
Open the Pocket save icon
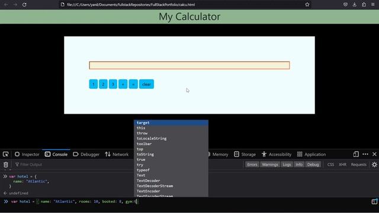(x=345, y=5)
